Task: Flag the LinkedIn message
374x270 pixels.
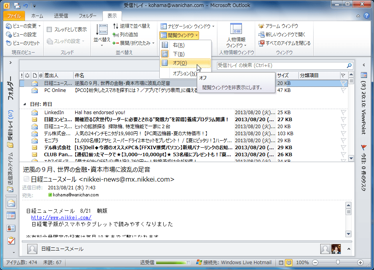Action: pyautogui.click(x=343, y=112)
